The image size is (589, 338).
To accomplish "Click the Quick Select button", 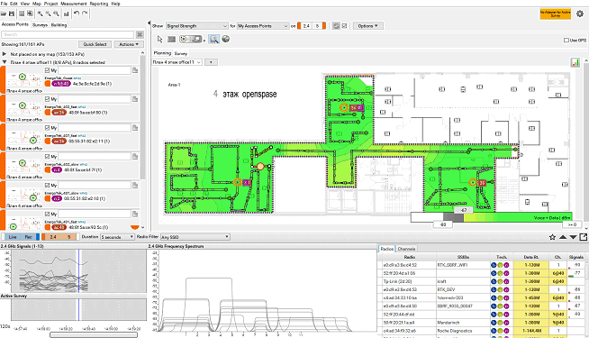I will [95, 44].
